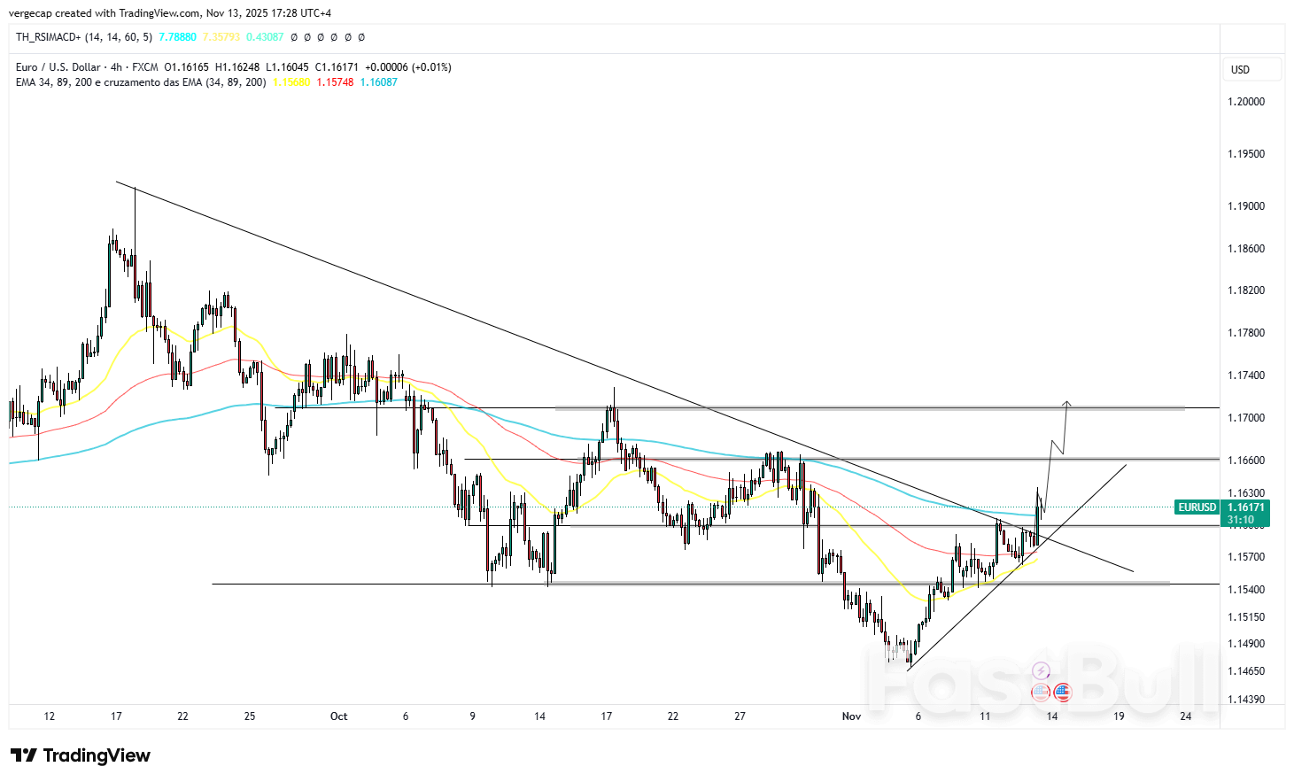Select the EMA 34, 89, 200 indicator legend
This screenshot has width=1294, height=782.
pyautogui.click(x=140, y=82)
